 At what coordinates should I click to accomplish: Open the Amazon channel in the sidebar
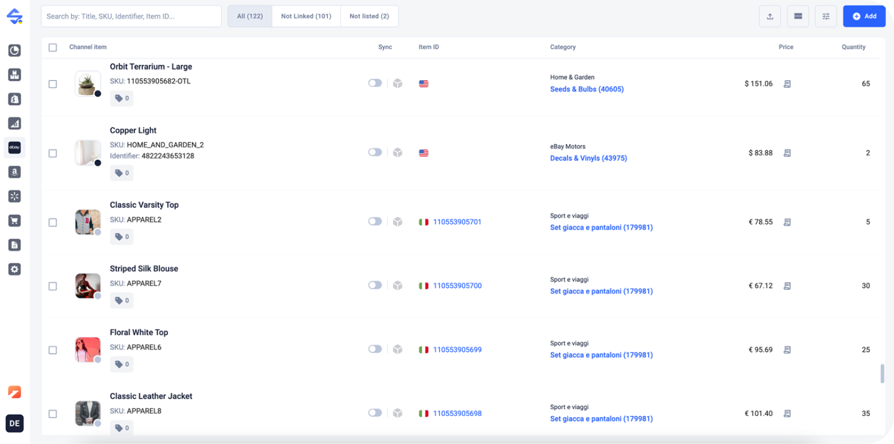pos(15,172)
